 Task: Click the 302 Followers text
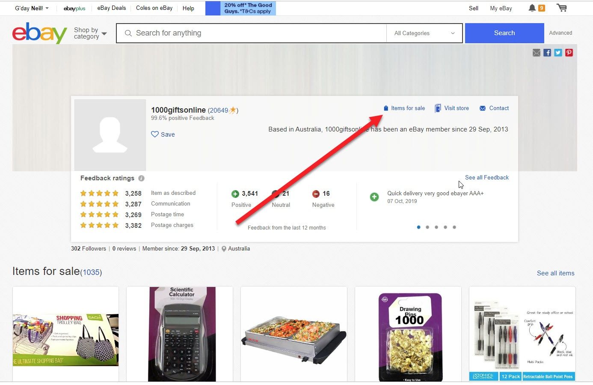(x=89, y=248)
